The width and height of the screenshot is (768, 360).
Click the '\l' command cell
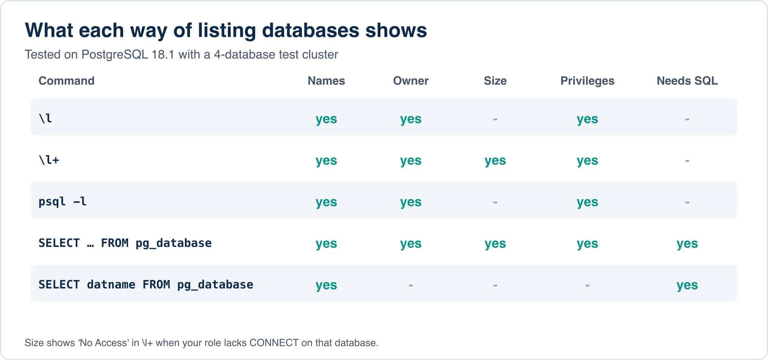point(45,118)
